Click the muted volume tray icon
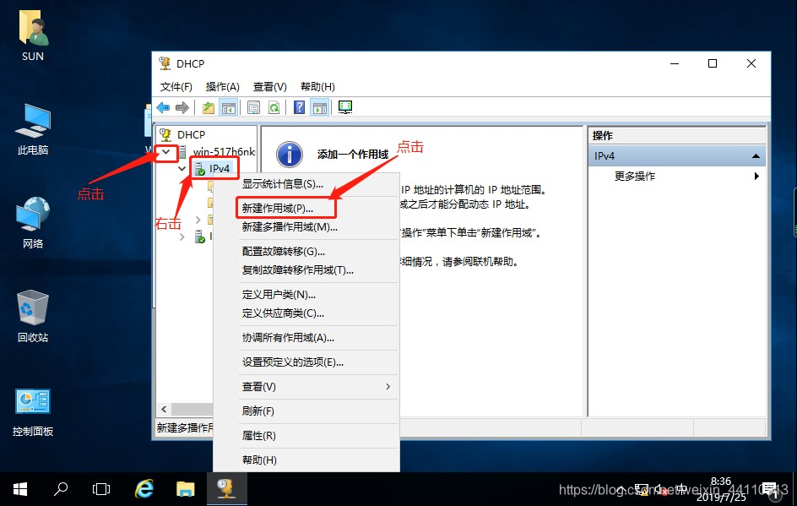 pyautogui.click(x=661, y=490)
